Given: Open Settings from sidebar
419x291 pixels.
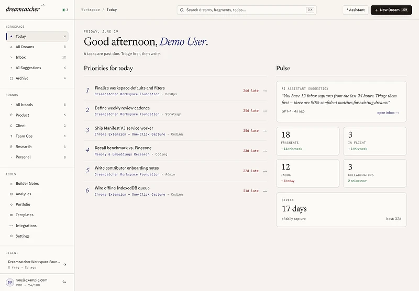Looking at the screenshot, I should pyautogui.click(x=37, y=236).
